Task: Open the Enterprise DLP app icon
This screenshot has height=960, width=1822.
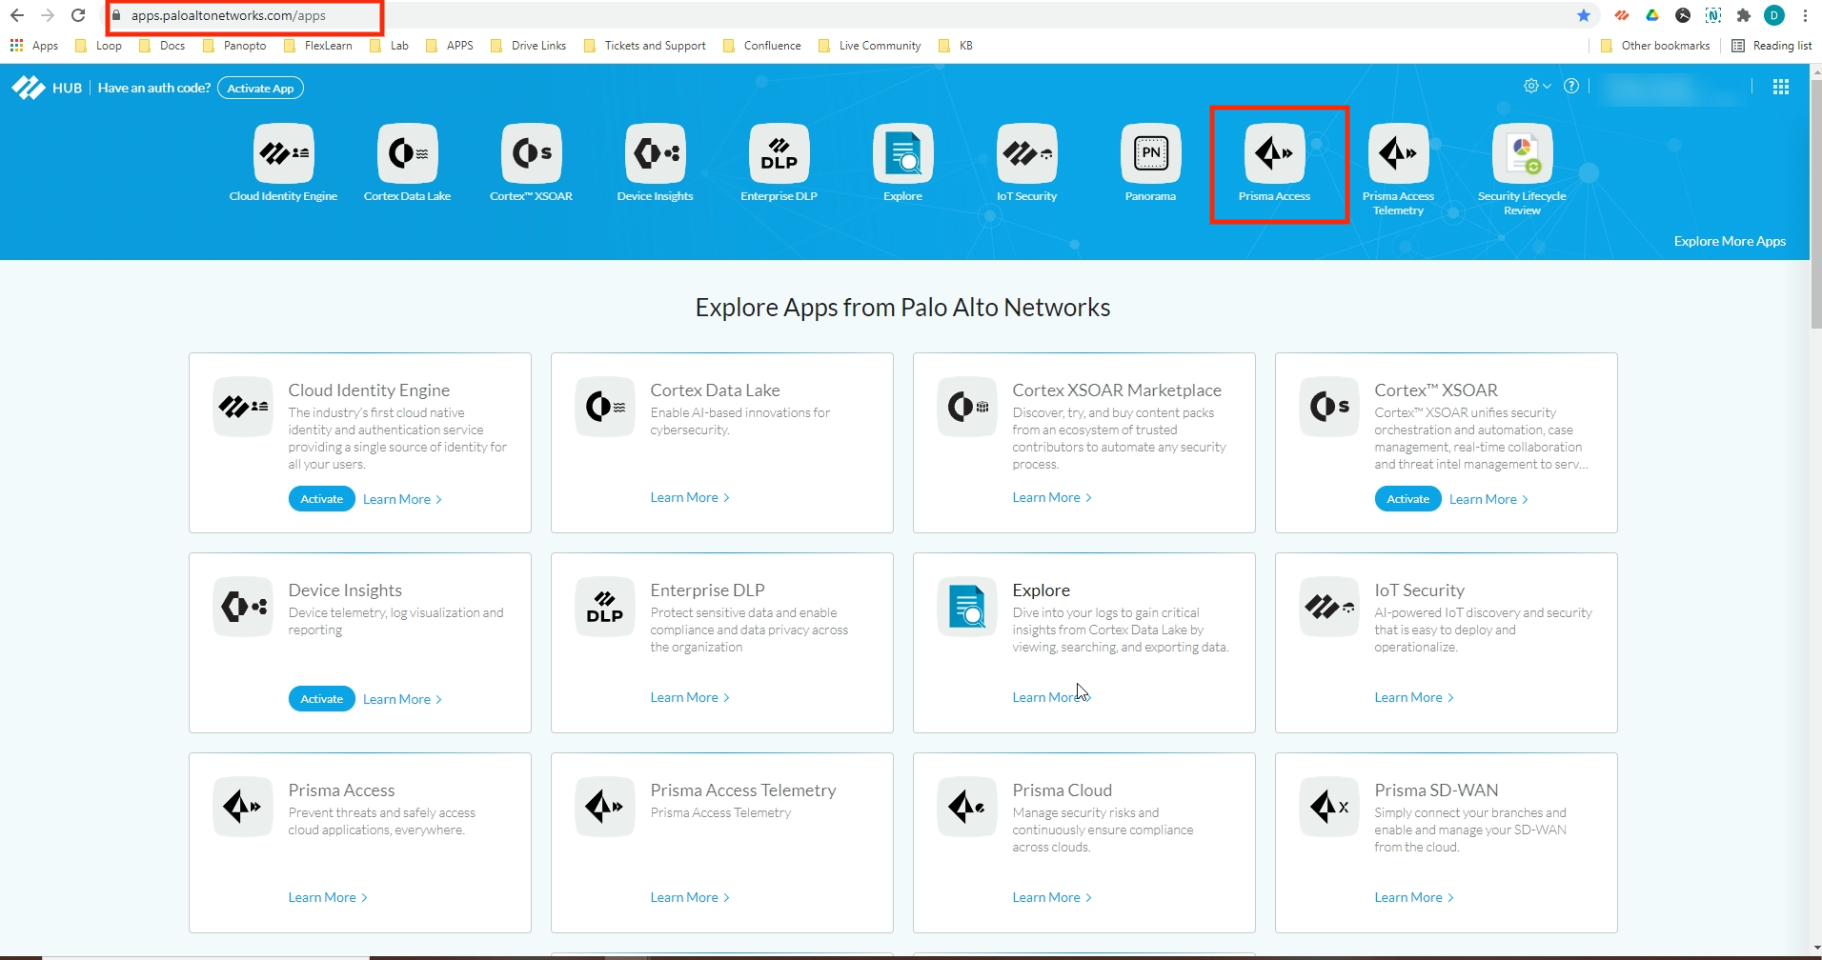Action: pyautogui.click(x=779, y=154)
